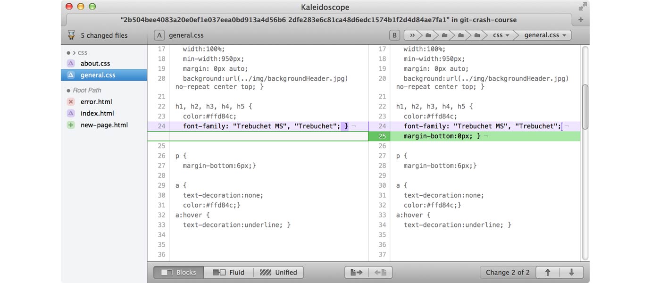The width and height of the screenshot is (651, 283).
Task: Go to previous change with up arrow
Action: (x=548, y=272)
